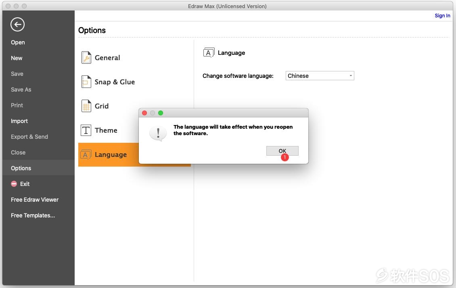
Task: Select Snap & Glue options category
Action: [x=115, y=81]
